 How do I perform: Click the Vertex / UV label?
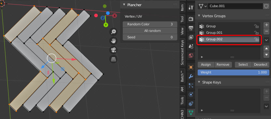tap(133, 17)
